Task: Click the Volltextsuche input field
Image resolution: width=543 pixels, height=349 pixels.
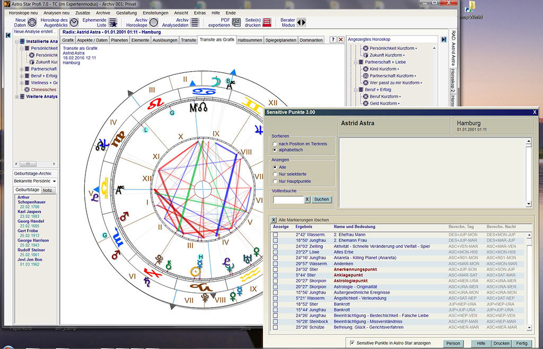Action: pyautogui.click(x=288, y=199)
